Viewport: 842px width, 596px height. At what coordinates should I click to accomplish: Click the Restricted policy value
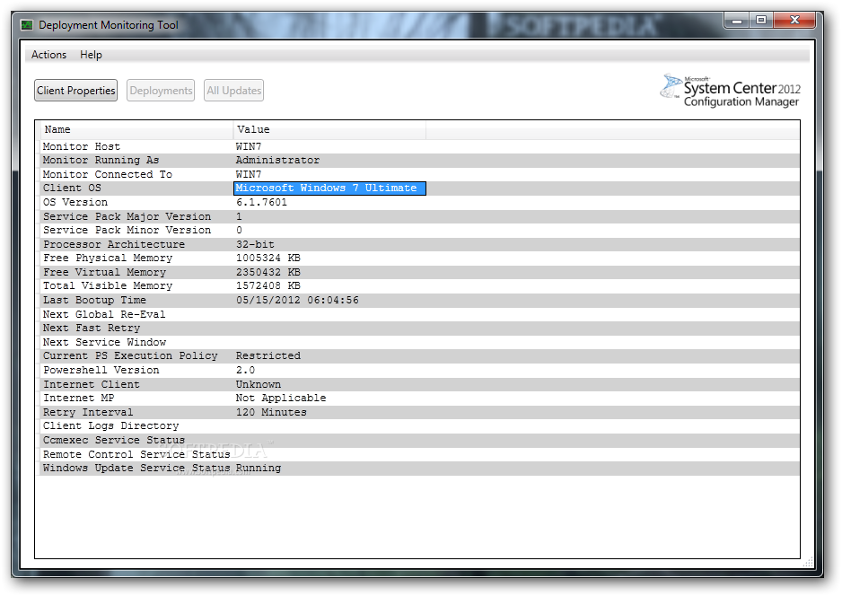268,356
